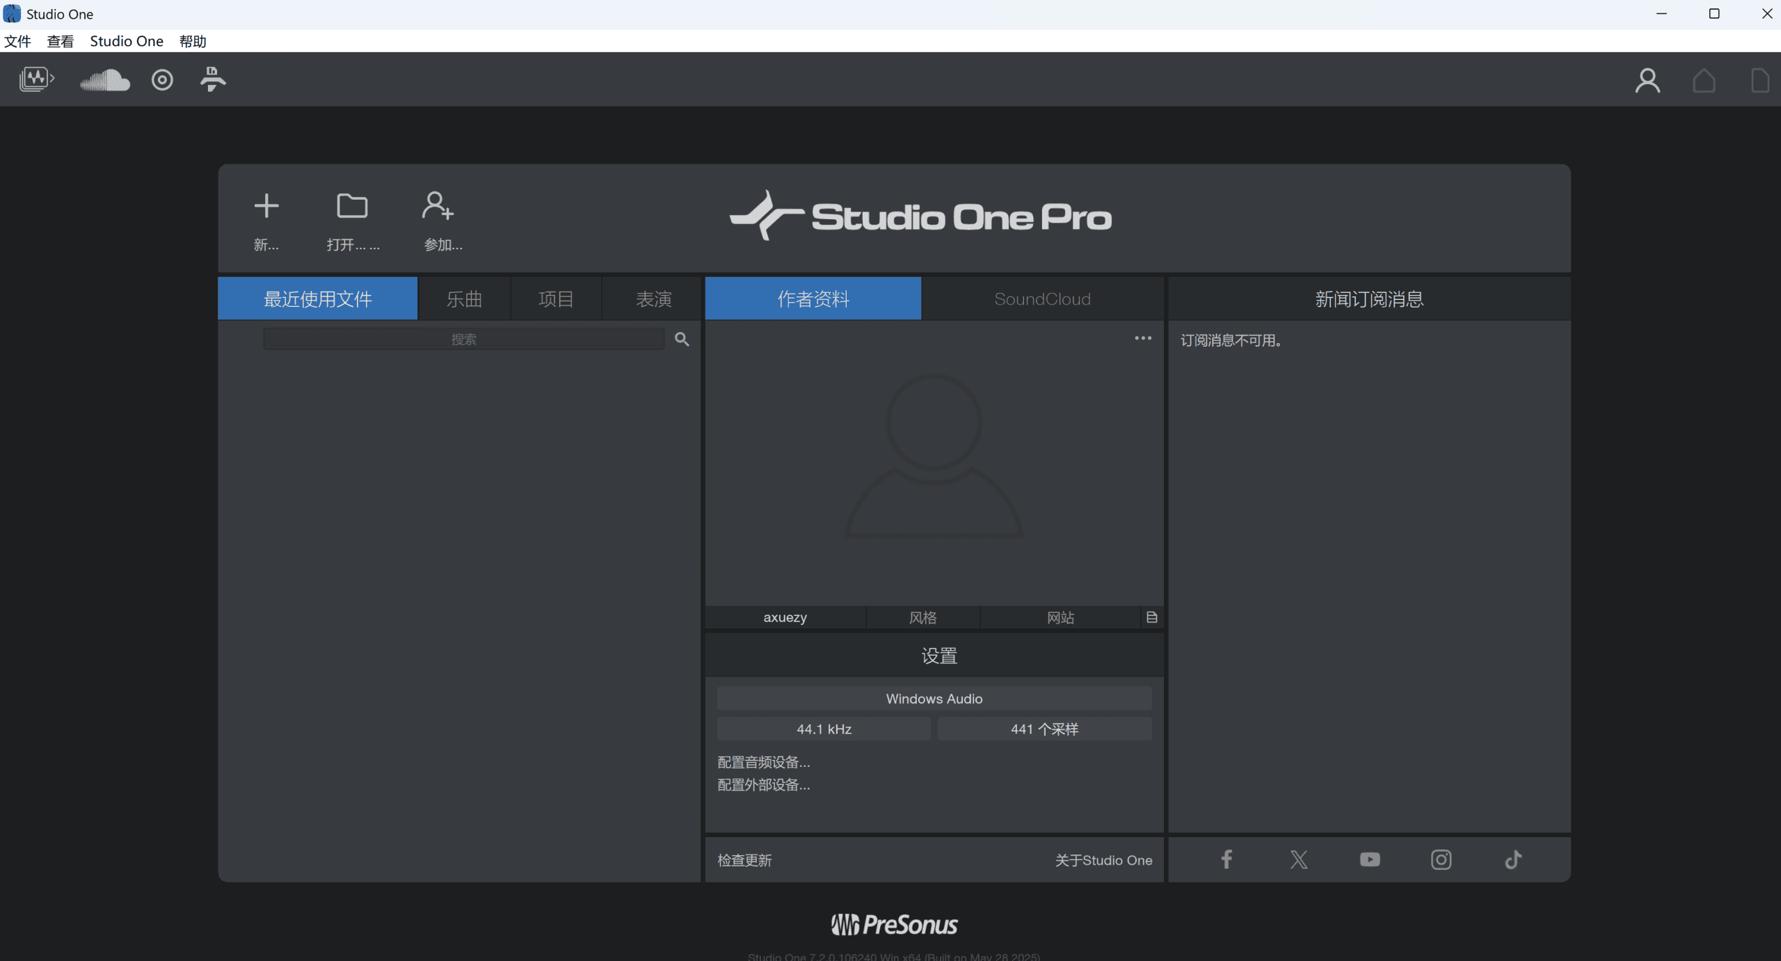Click the 订阅消息不可用。 text
The height and width of the screenshot is (961, 1781).
click(x=1231, y=340)
